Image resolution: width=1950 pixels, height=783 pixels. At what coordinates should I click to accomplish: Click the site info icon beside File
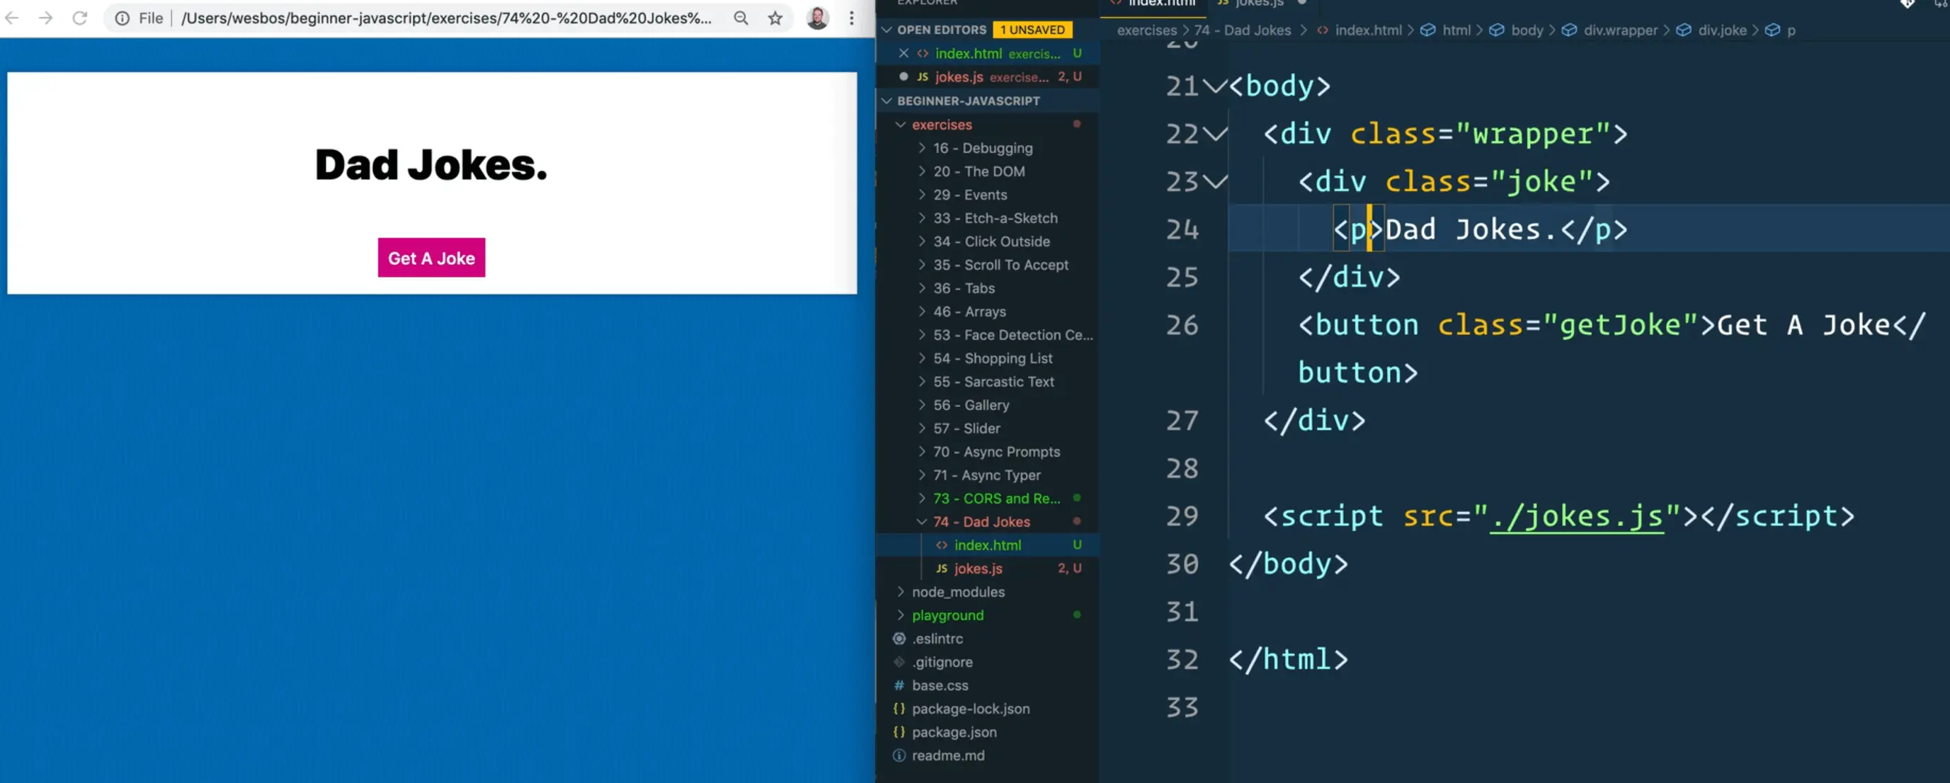(x=122, y=18)
